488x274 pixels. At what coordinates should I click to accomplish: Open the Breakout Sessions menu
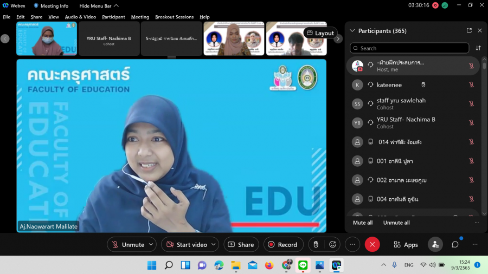[174, 17]
